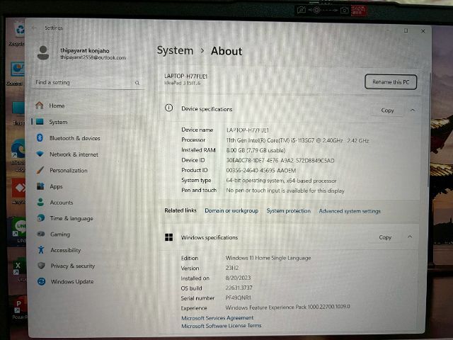
Task: Click System in the breadcrumb
Action: pos(175,50)
